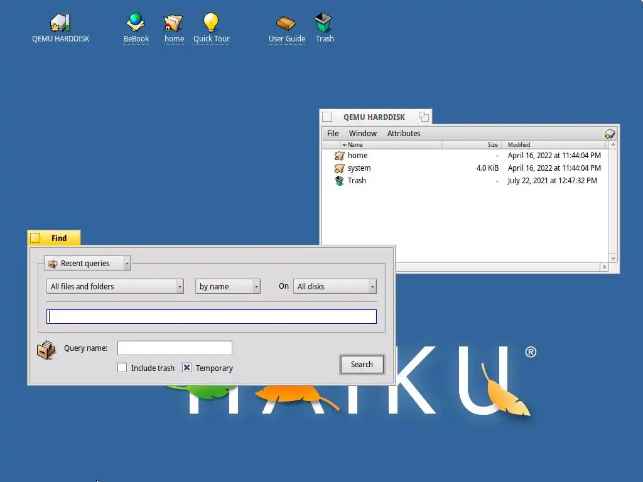This screenshot has width=643, height=482.
Task: Open the by name search mode dropdown
Action: pyautogui.click(x=227, y=286)
